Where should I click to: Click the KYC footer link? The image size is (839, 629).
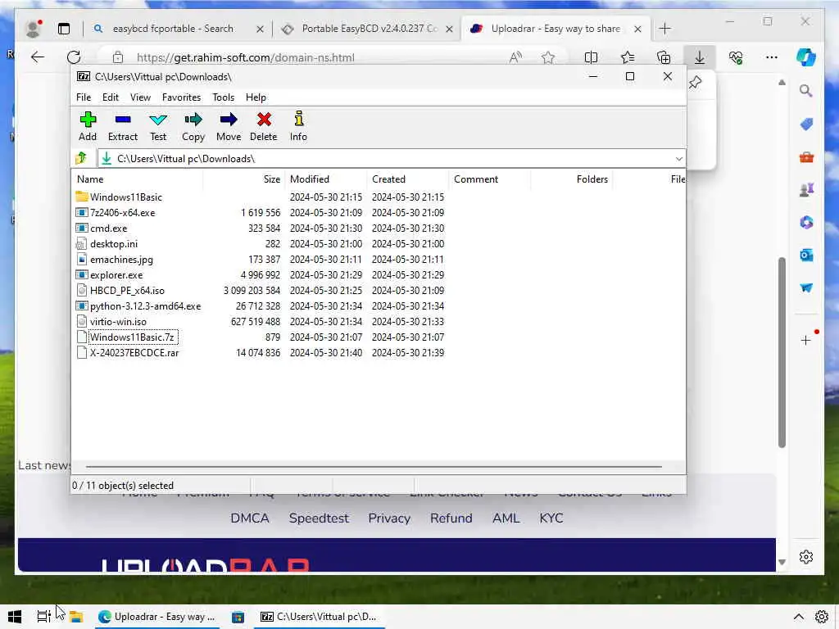coord(551,518)
